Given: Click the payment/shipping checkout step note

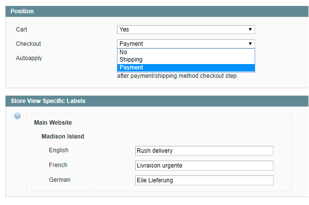Looking at the screenshot, I should click(x=177, y=76).
